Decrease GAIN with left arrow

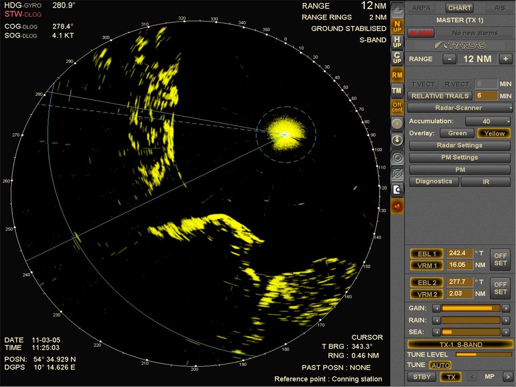[436, 309]
